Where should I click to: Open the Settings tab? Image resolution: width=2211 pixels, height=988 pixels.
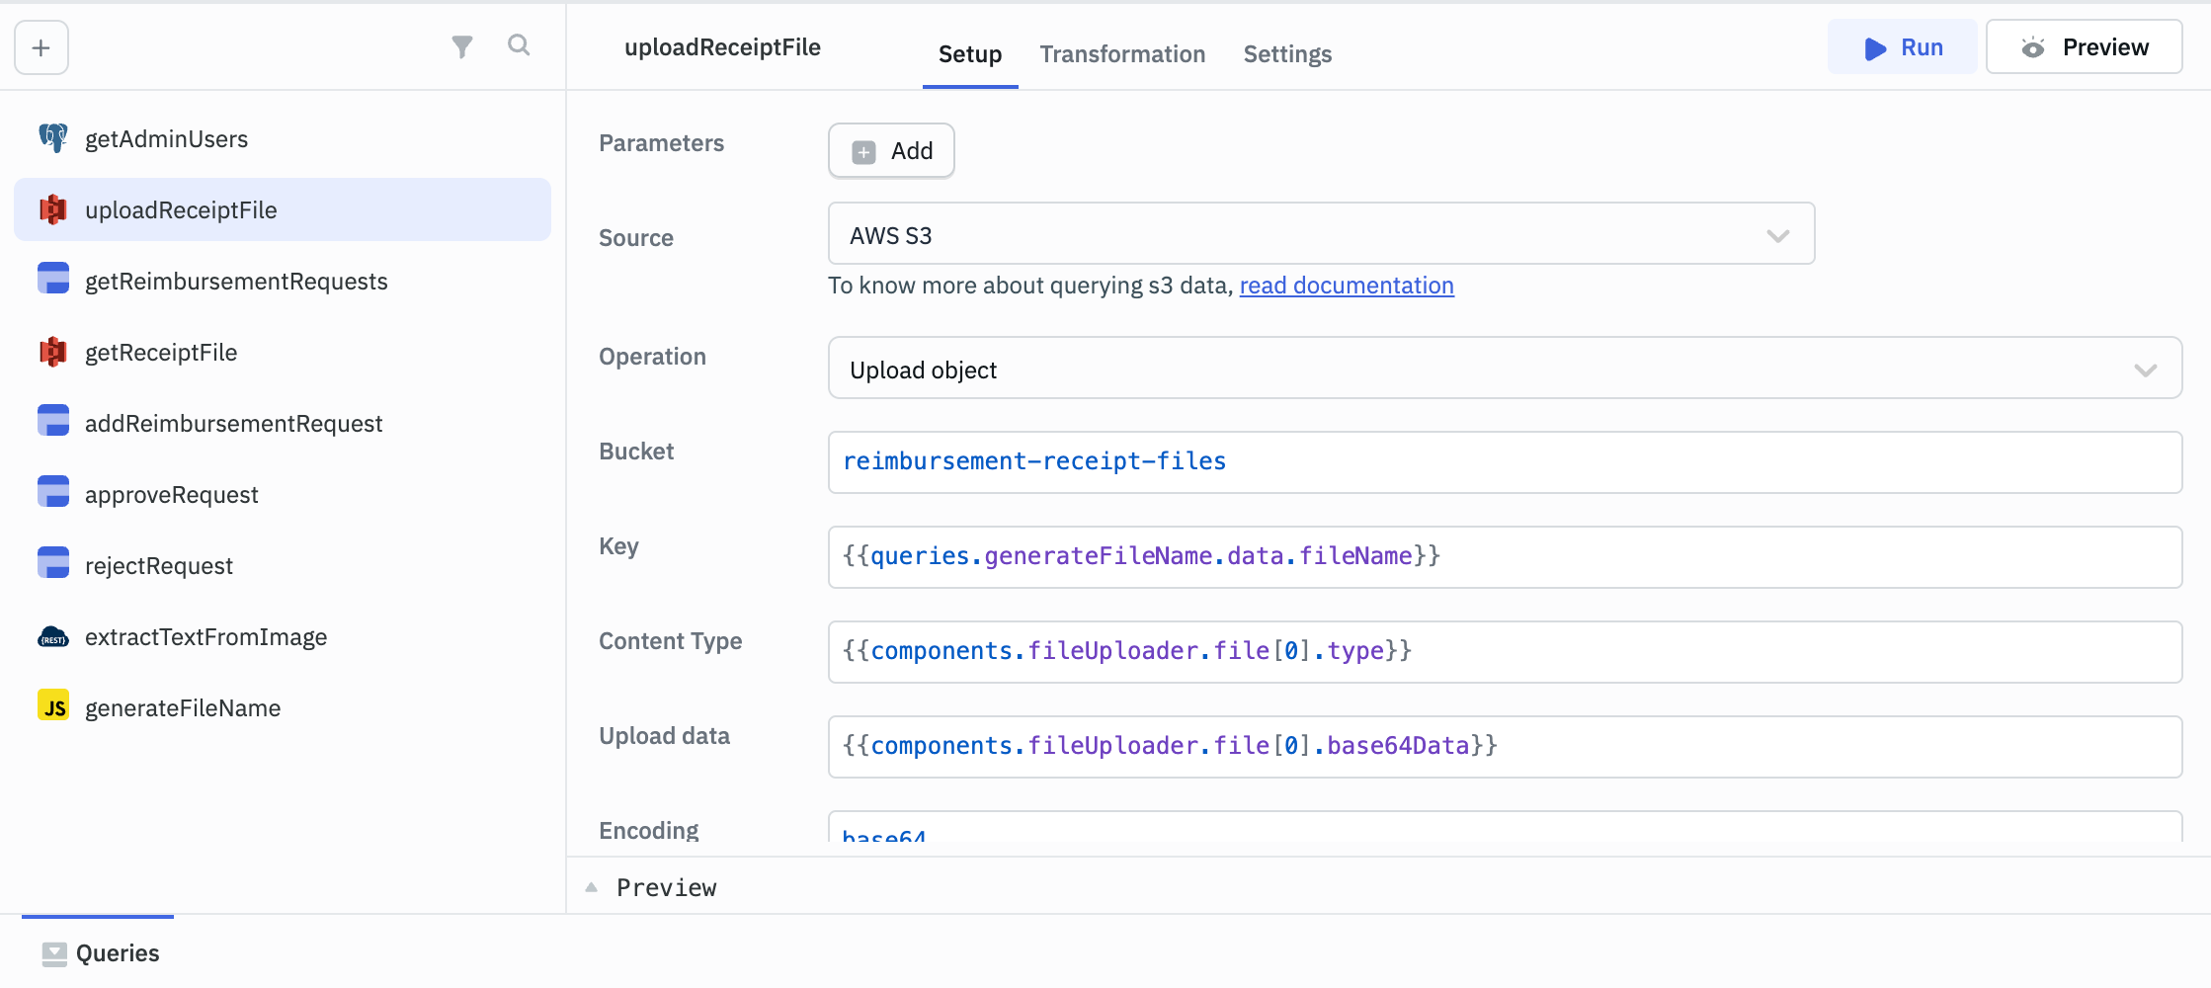click(x=1286, y=54)
